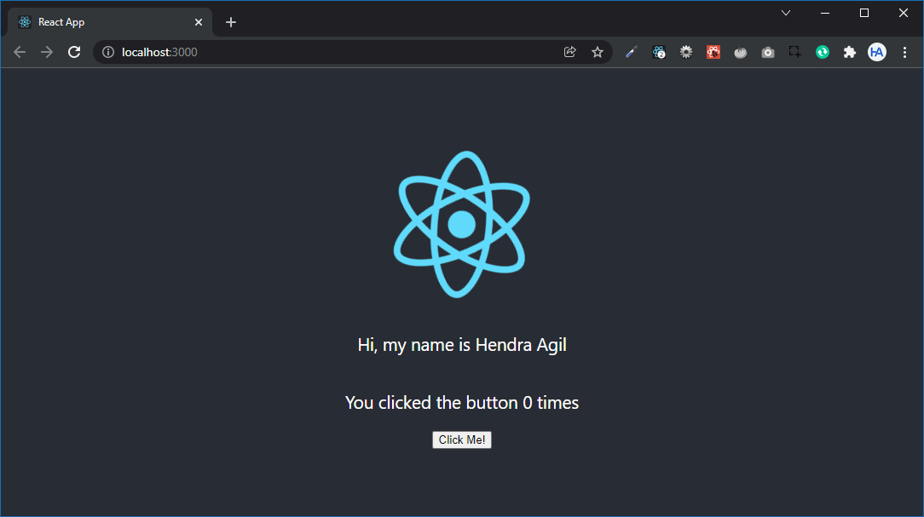Open the green refresh extension icon
Image resolution: width=924 pixels, height=517 pixels.
(822, 52)
